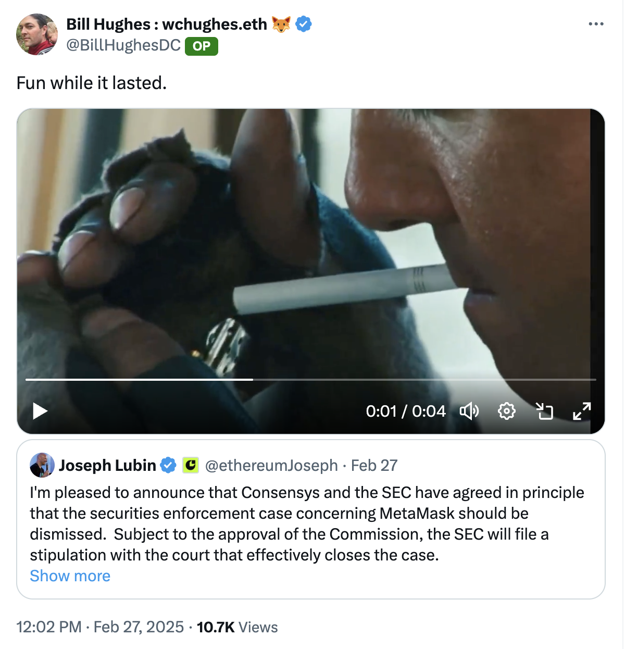Open Bill Hughes display name link
The height and width of the screenshot is (649, 625).
tap(167, 24)
